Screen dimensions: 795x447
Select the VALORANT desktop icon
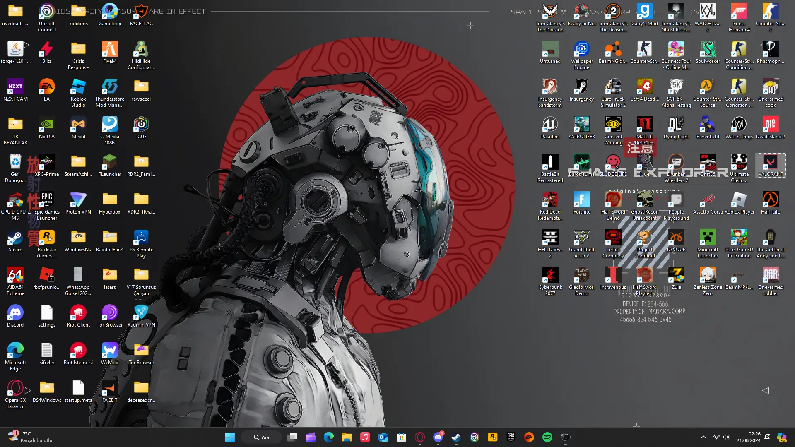pos(771,165)
